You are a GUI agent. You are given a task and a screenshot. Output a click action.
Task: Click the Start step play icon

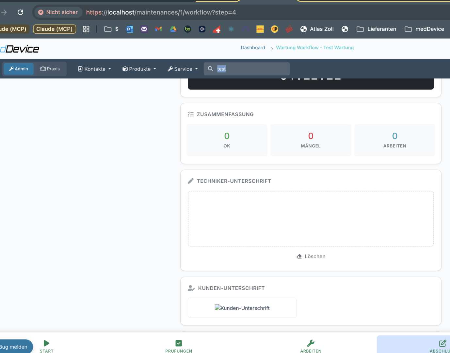[x=46, y=343]
